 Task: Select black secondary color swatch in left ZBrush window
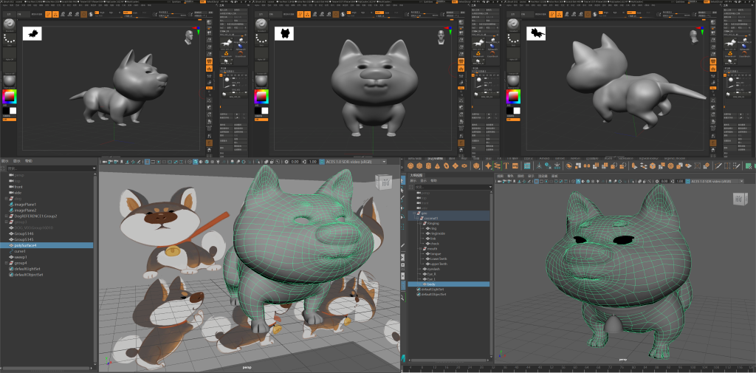coord(5,111)
